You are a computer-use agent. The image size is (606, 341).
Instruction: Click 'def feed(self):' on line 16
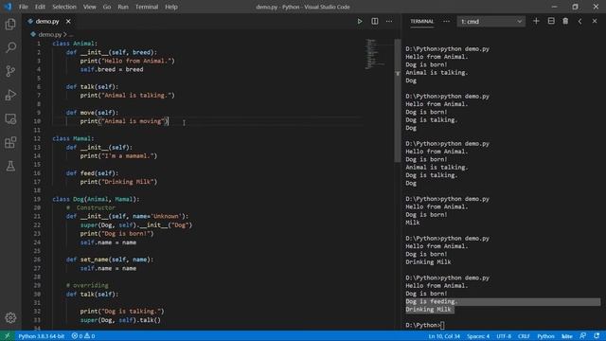(92, 173)
